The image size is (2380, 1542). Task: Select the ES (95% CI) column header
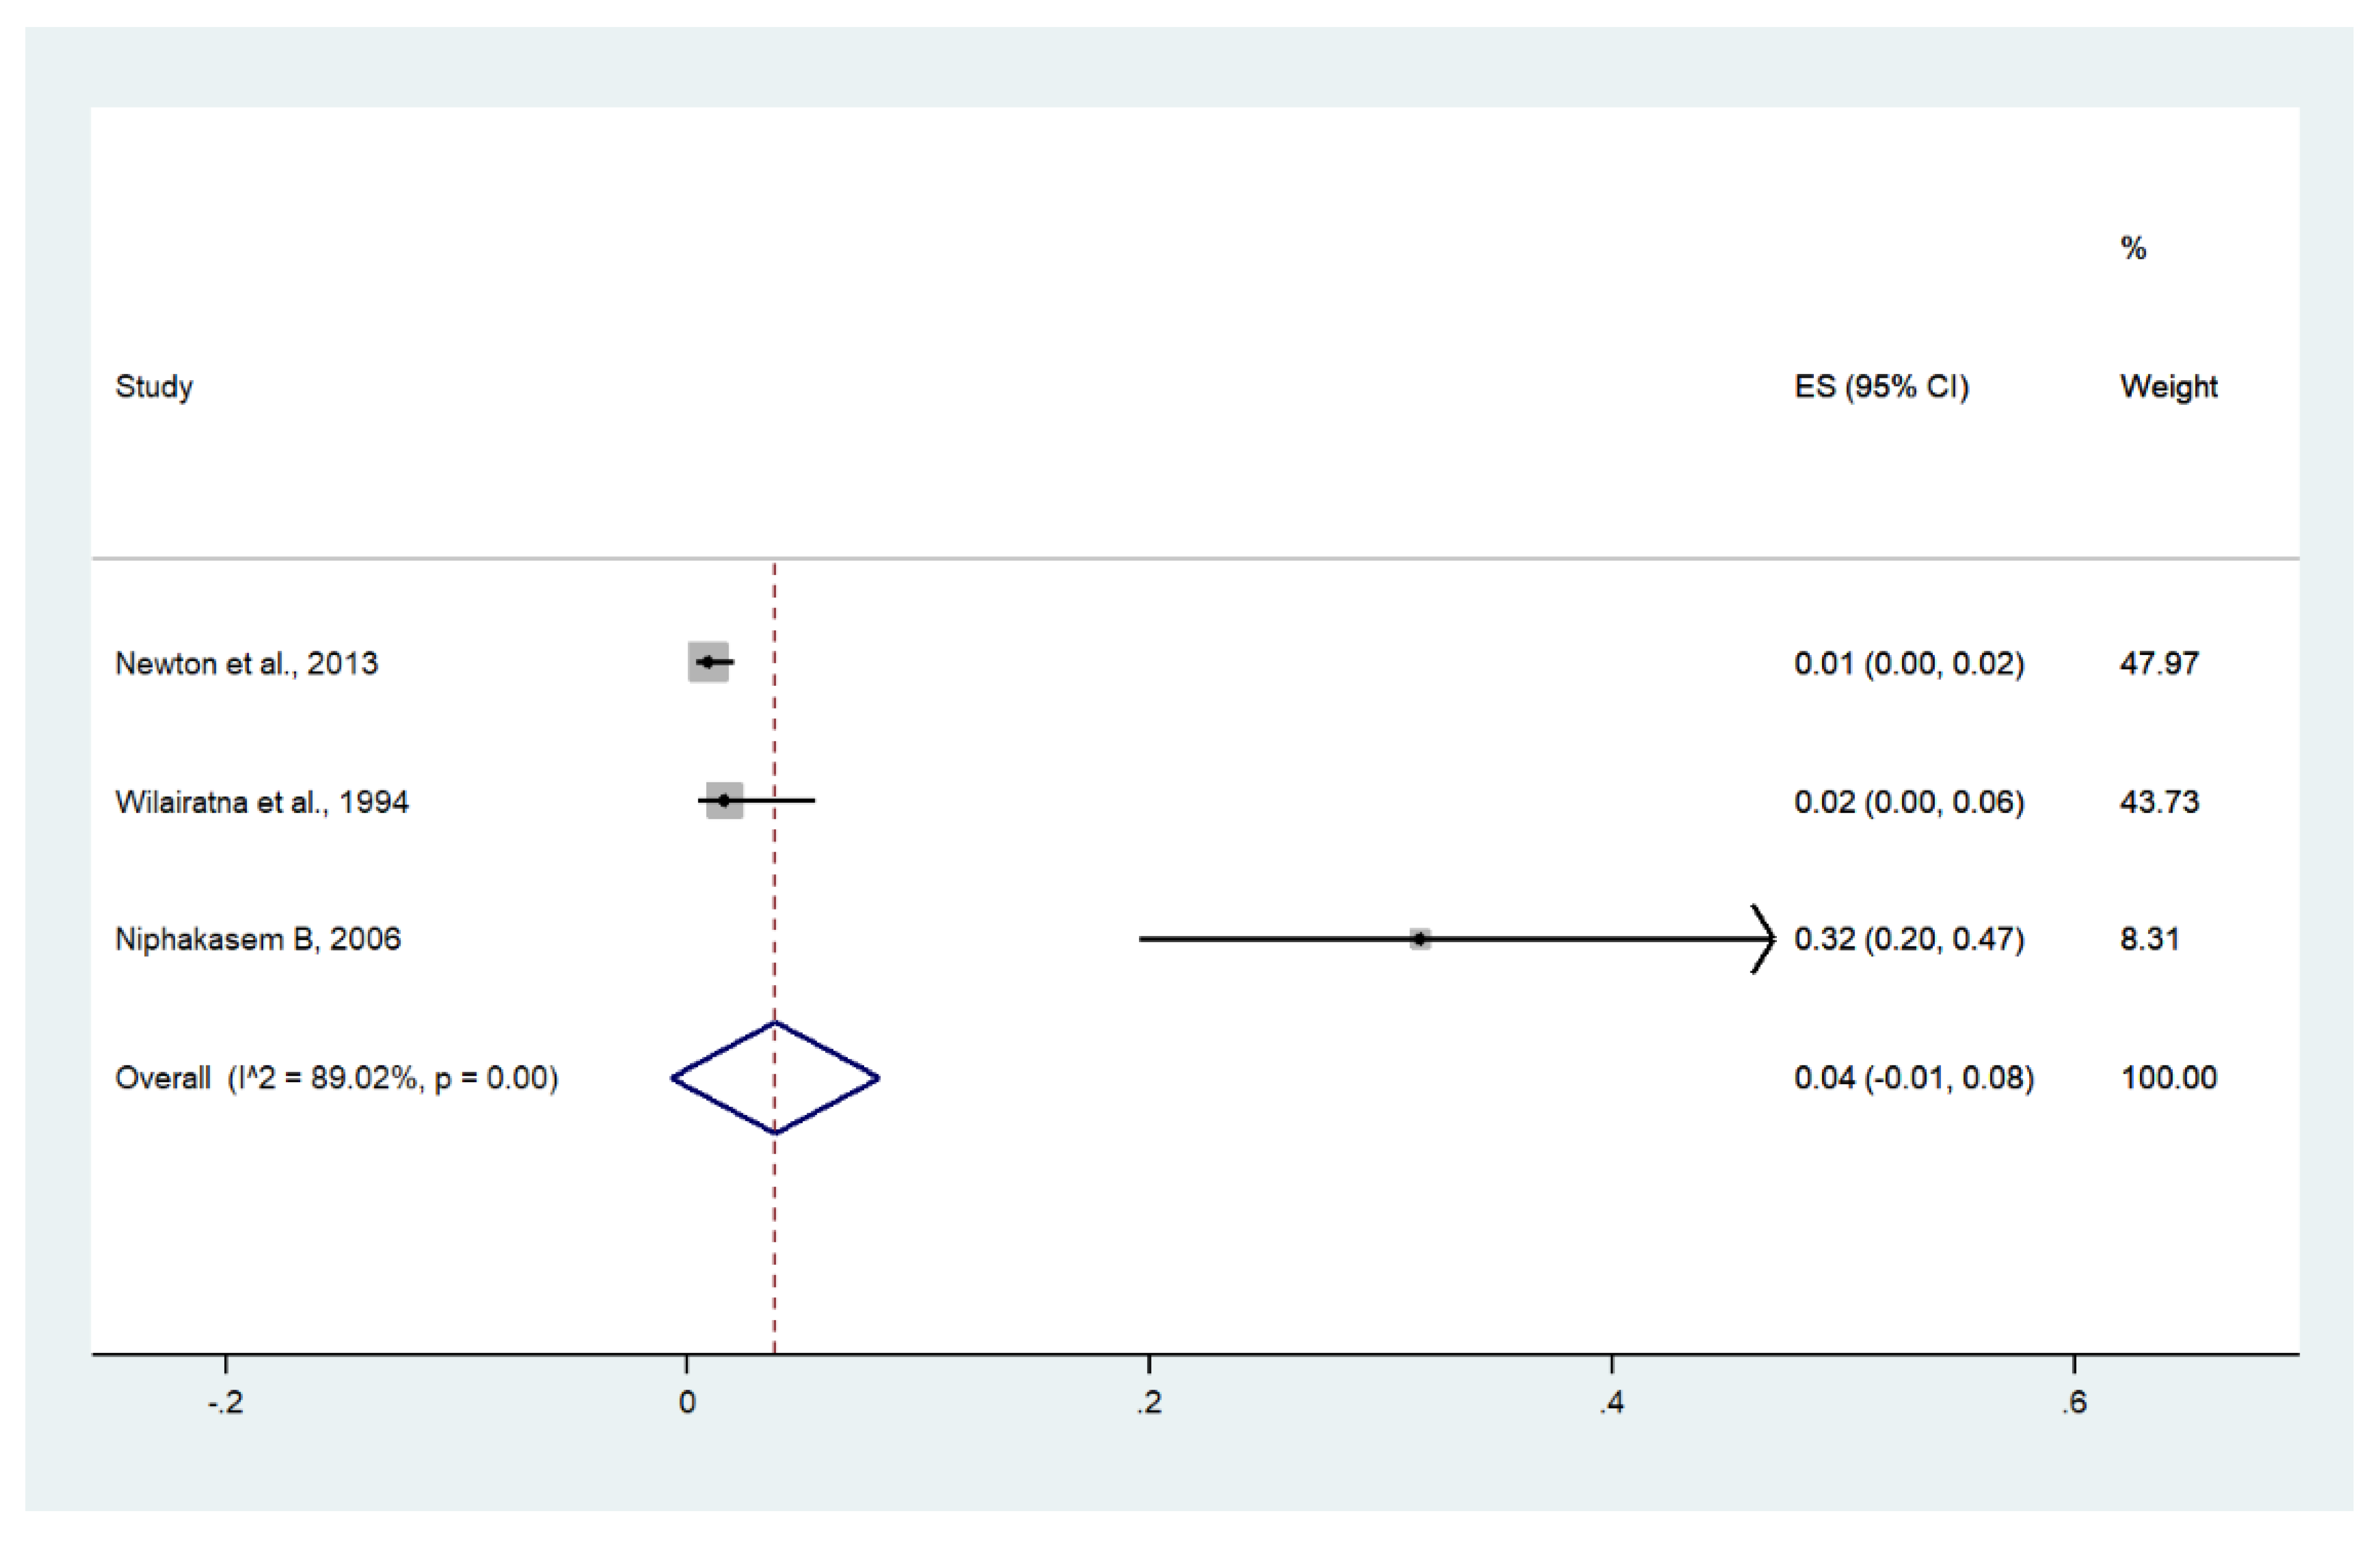point(1881,387)
